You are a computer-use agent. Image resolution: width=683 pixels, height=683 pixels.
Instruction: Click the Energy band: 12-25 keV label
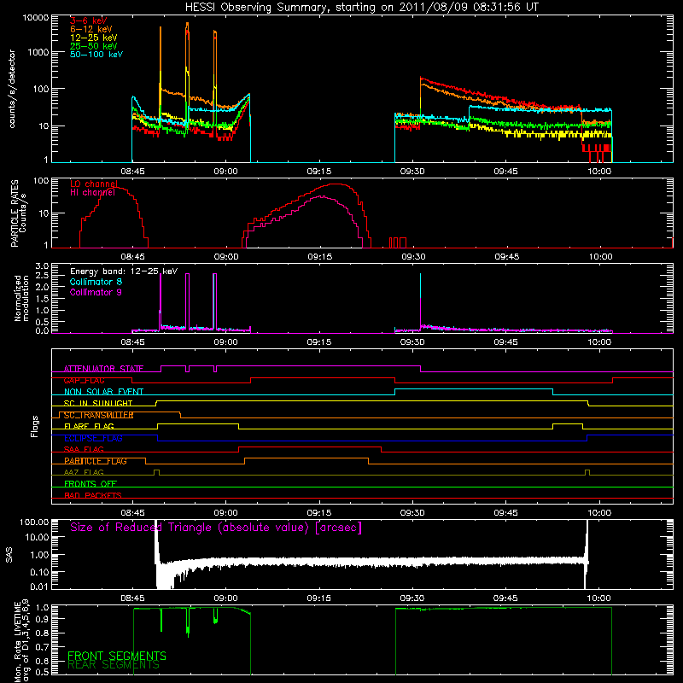point(124,271)
